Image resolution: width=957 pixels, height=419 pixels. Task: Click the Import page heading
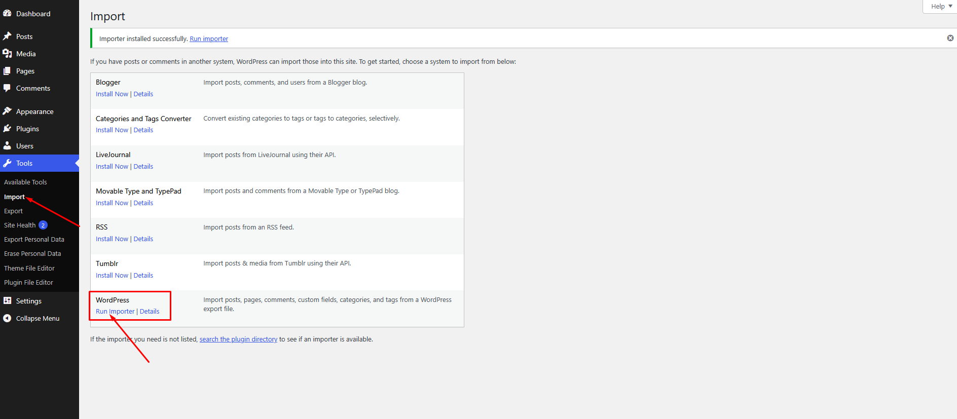[107, 16]
